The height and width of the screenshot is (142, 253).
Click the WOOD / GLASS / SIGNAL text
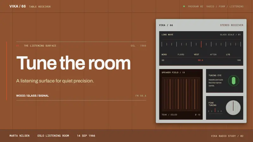(33, 96)
